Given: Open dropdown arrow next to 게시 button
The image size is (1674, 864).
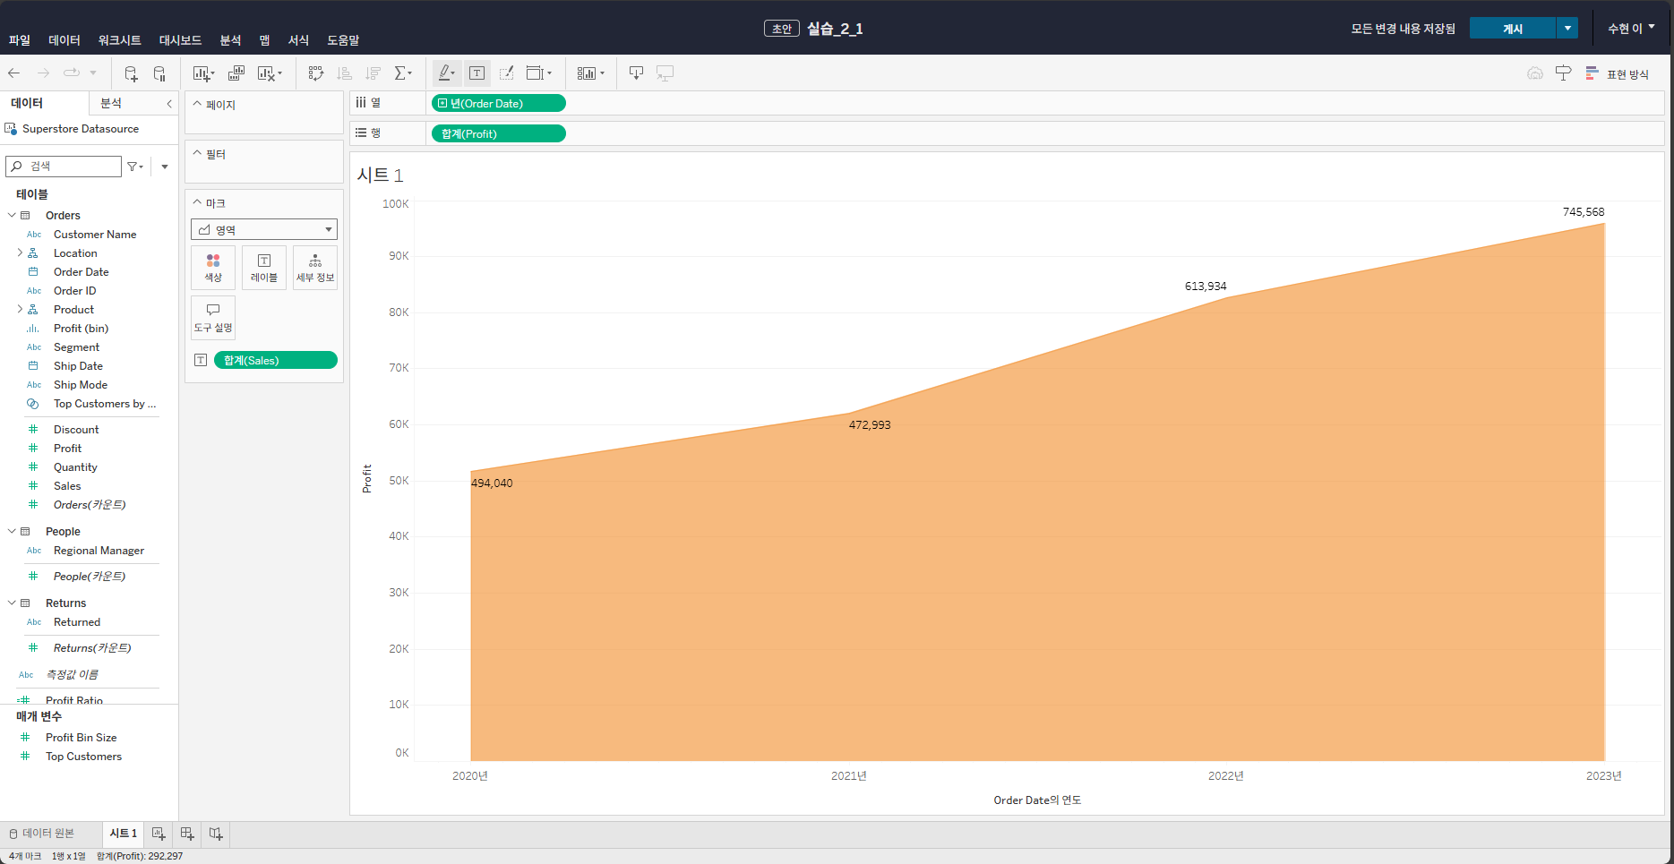Looking at the screenshot, I should [1567, 29].
